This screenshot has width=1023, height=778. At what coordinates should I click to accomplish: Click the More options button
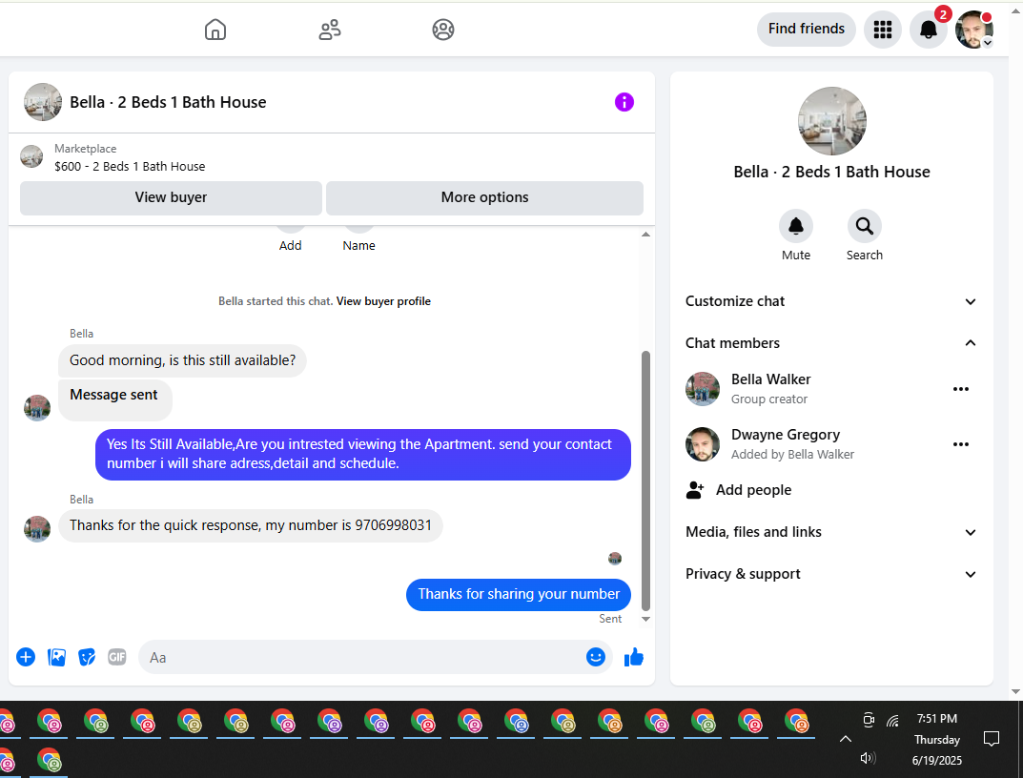click(484, 197)
